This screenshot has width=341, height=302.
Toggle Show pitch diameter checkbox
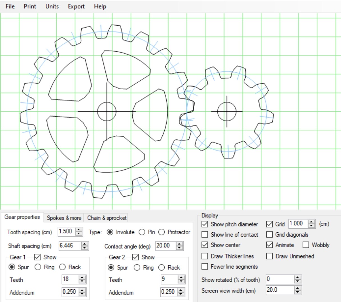click(205, 224)
